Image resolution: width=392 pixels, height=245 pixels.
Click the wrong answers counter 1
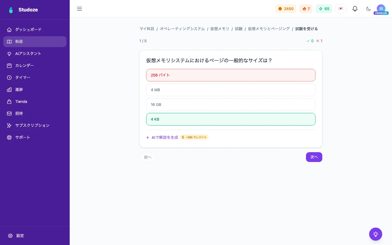319,41
